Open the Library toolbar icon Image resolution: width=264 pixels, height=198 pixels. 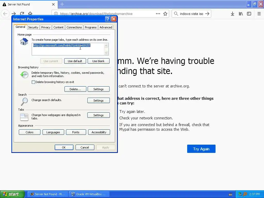(241, 14)
